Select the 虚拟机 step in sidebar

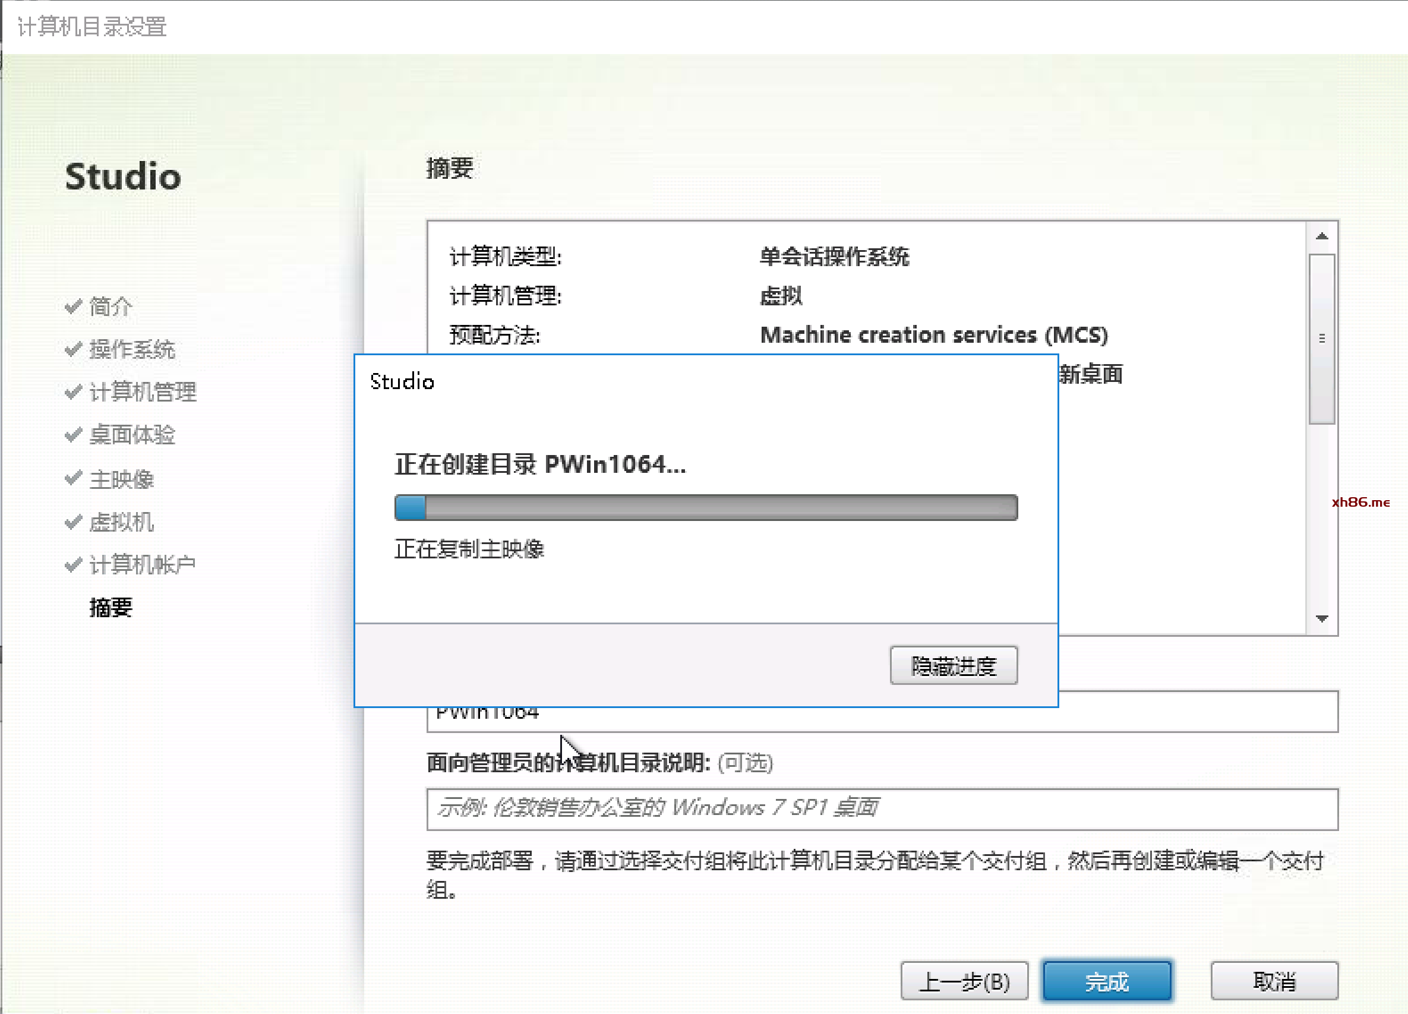[122, 522]
